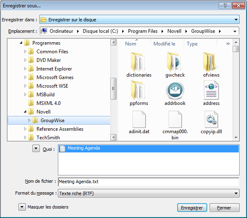Image resolution: width=247 pixels, height=218 pixels.
Task: Expand the GroupWise tree node
Action: pyautogui.click(x=29, y=120)
